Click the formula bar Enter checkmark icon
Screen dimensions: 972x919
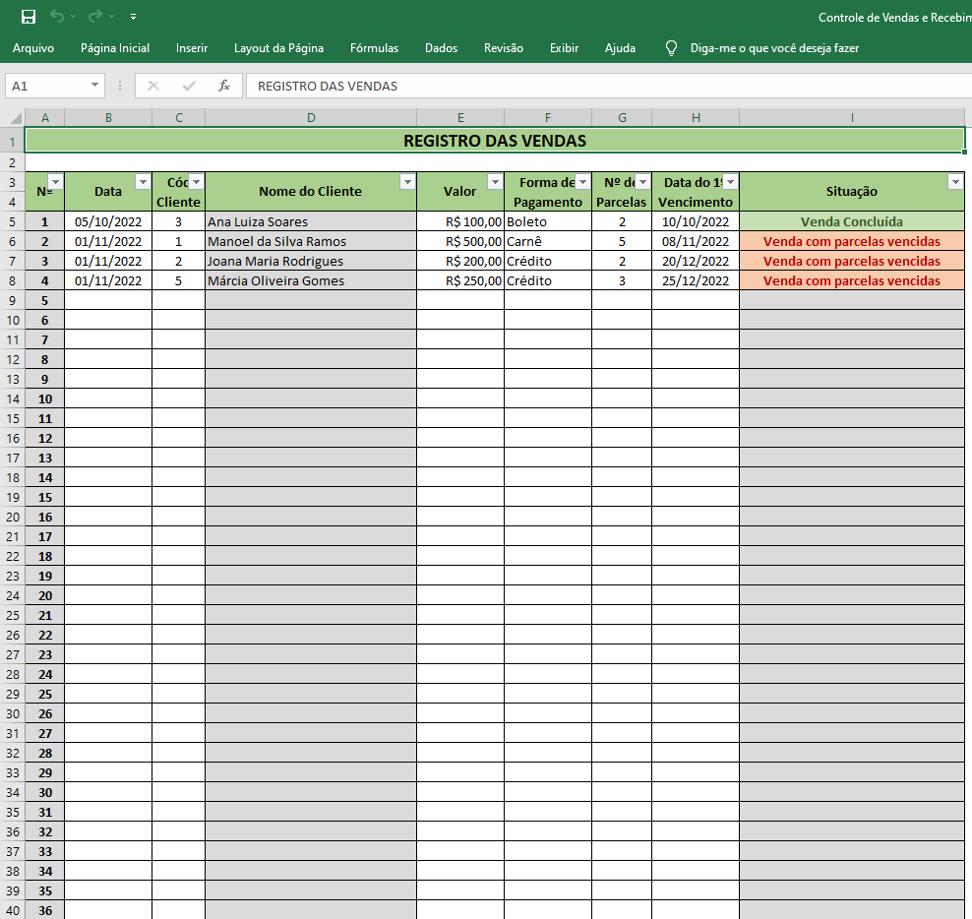[189, 86]
